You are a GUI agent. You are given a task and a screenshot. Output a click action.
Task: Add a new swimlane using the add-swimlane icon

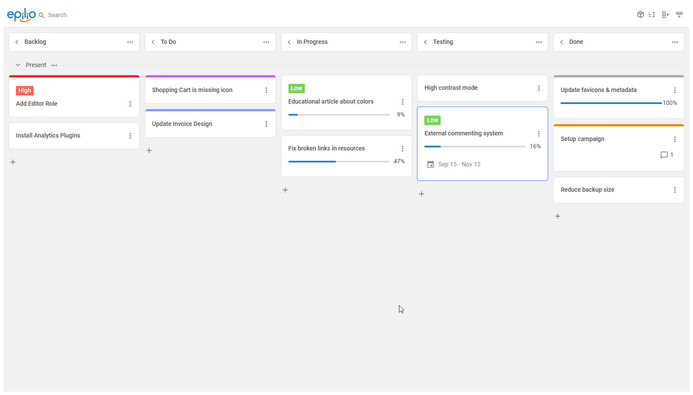(x=679, y=14)
